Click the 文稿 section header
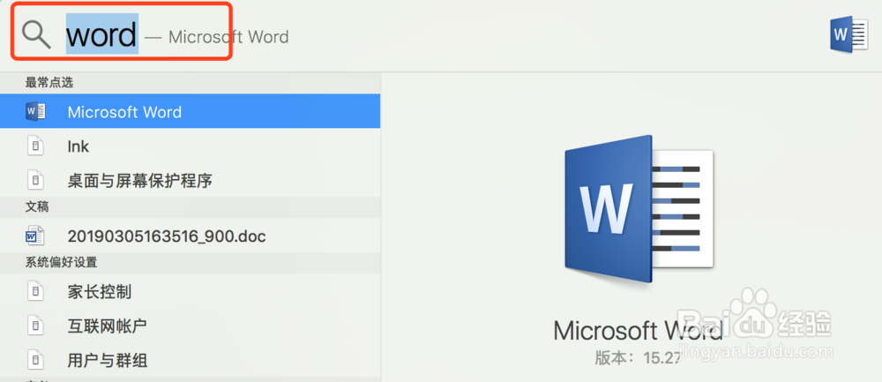 [x=37, y=207]
